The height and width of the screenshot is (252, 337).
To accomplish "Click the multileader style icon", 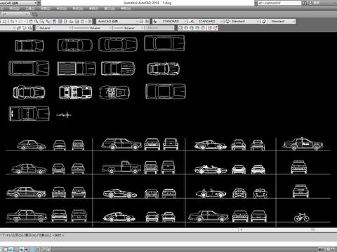I will (264, 22).
